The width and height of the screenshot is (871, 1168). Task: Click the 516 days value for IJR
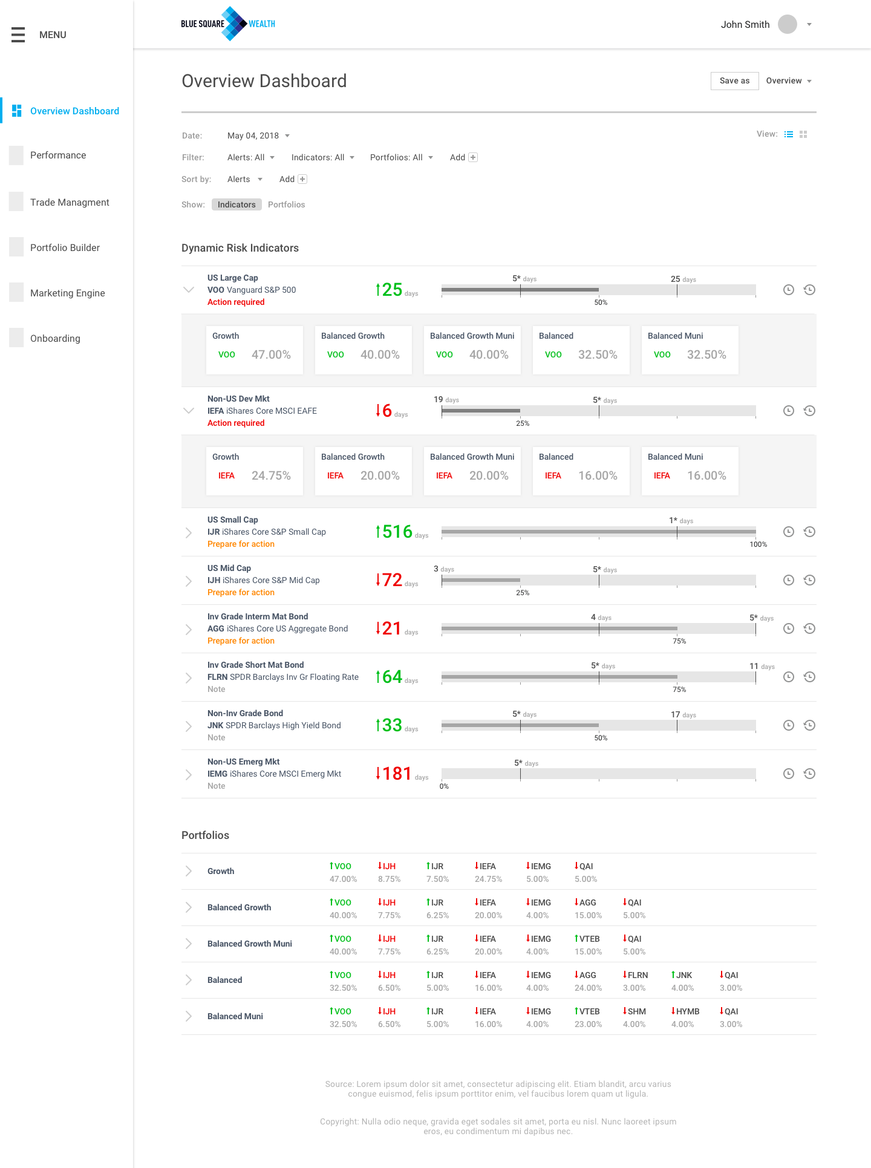pyautogui.click(x=402, y=532)
